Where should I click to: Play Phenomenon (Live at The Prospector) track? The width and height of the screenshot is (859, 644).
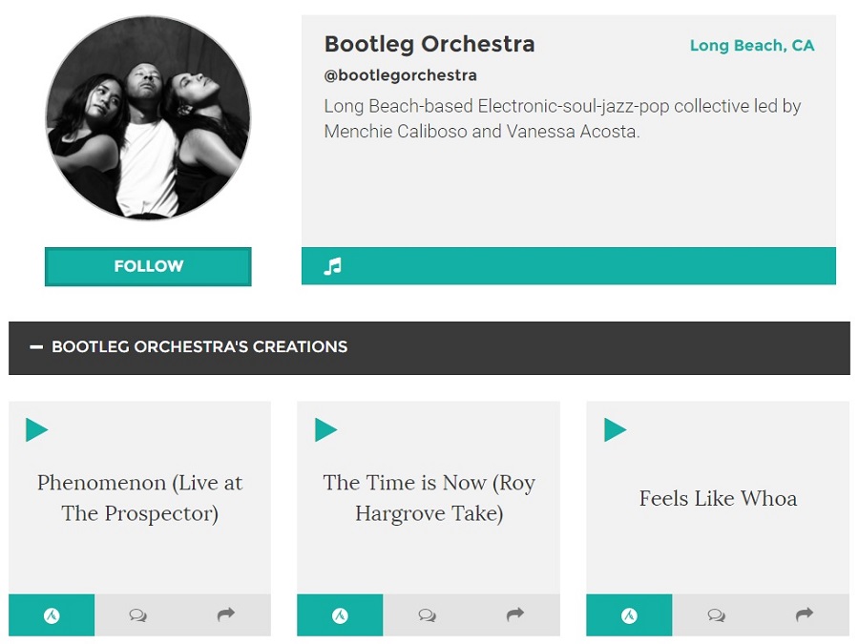click(36, 430)
